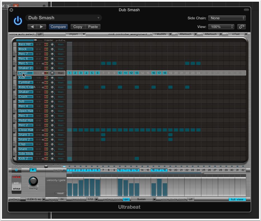Mute the Sub voice
Viewport: 261px width, 221px height.
coord(45,102)
